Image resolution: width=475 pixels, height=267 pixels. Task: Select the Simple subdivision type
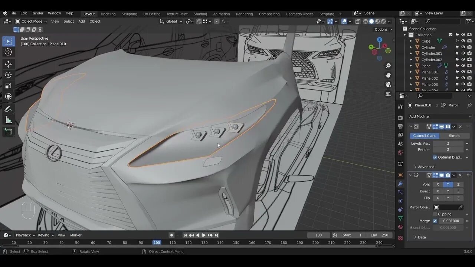(454, 136)
